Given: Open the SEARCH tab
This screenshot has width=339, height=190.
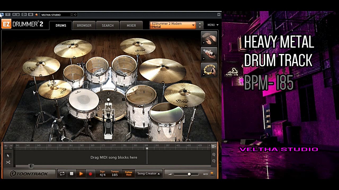Looking at the screenshot, I should (108, 25).
